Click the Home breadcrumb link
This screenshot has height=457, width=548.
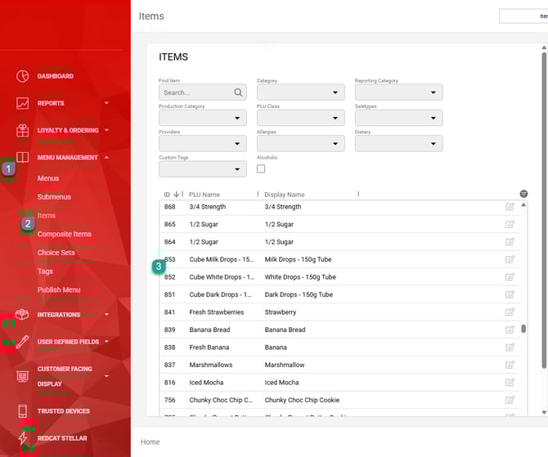[x=150, y=441]
